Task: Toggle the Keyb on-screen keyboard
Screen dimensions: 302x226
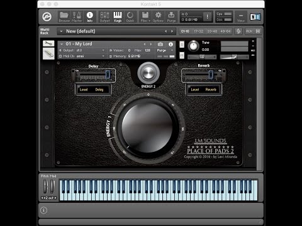Action: 118,17
